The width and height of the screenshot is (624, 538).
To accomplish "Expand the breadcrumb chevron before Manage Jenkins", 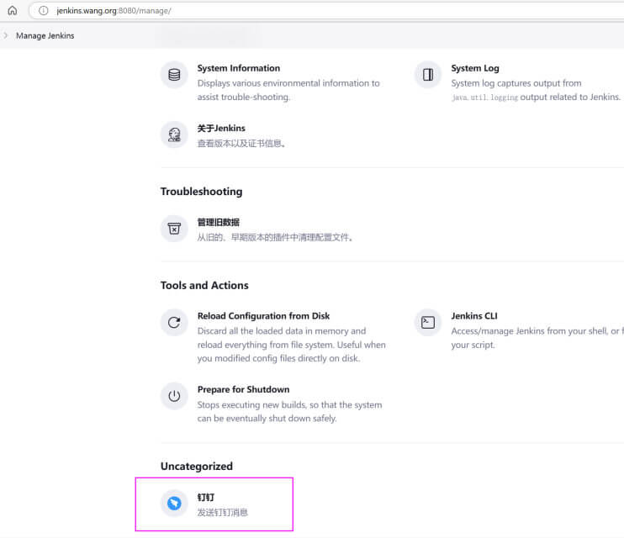I will 6,36.
